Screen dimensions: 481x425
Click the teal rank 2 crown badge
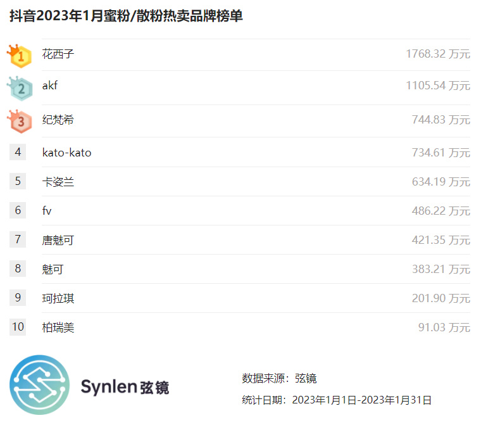click(x=20, y=89)
